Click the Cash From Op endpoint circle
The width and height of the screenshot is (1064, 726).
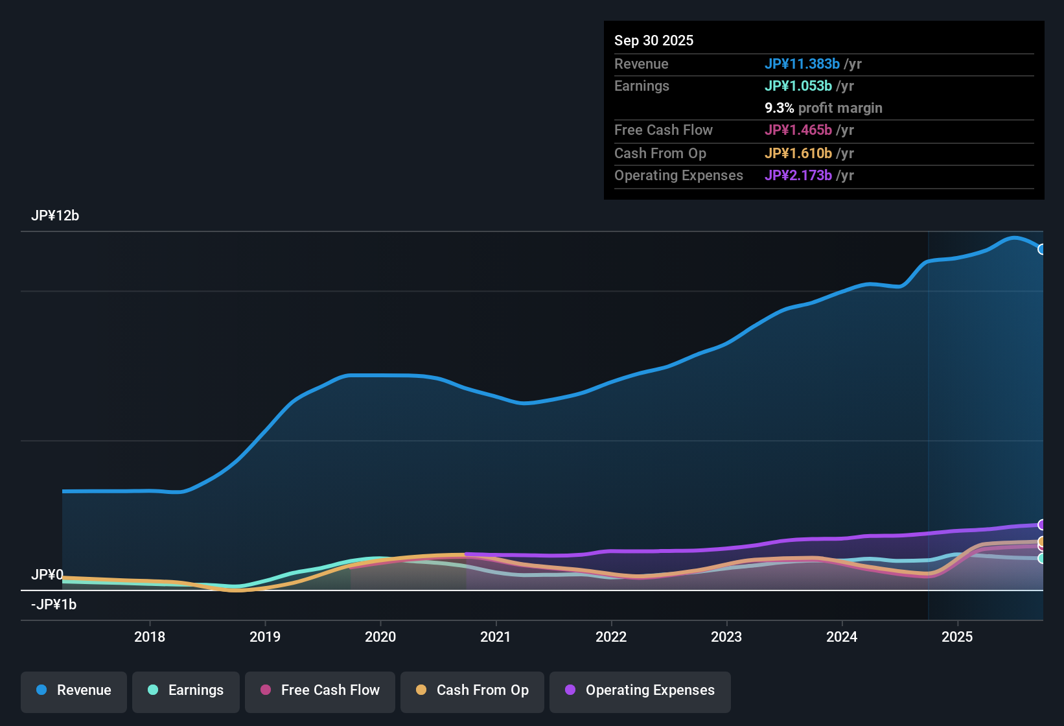[x=1042, y=541]
